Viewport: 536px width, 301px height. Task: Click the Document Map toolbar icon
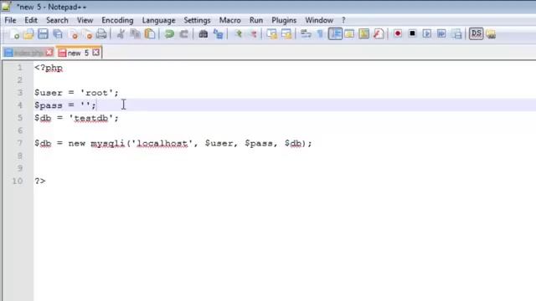[x=364, y=33]
